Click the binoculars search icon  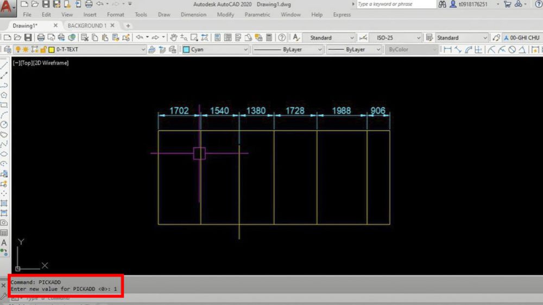point(442,4)
